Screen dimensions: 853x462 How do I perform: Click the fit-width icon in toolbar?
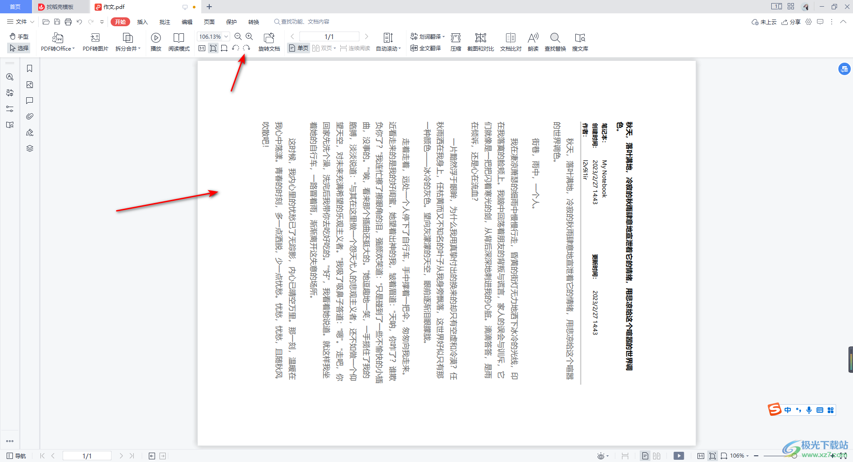pos(224,48)
